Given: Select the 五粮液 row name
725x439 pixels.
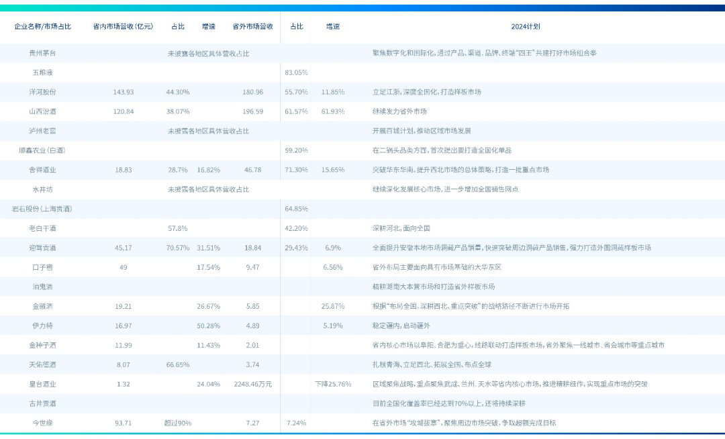Looking at the screenshot, I should pos(42,72).
